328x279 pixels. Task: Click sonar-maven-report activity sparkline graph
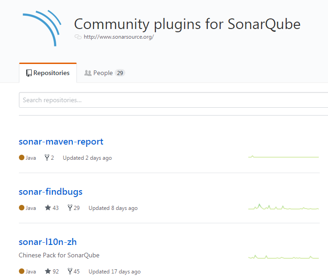click(283, 157)
